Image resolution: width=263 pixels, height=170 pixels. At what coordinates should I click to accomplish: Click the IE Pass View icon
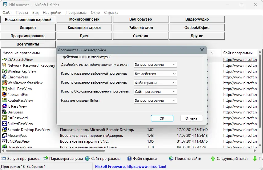coord(4,106)
